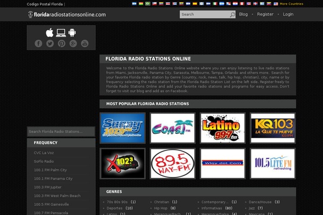This screenshot has height=215, width=323.
Task: Open KQ103 La Que Te Mueve station
Action: (273, 128)
